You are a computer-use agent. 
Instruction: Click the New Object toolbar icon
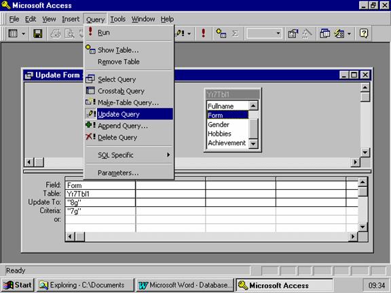[x=339, y=33]
